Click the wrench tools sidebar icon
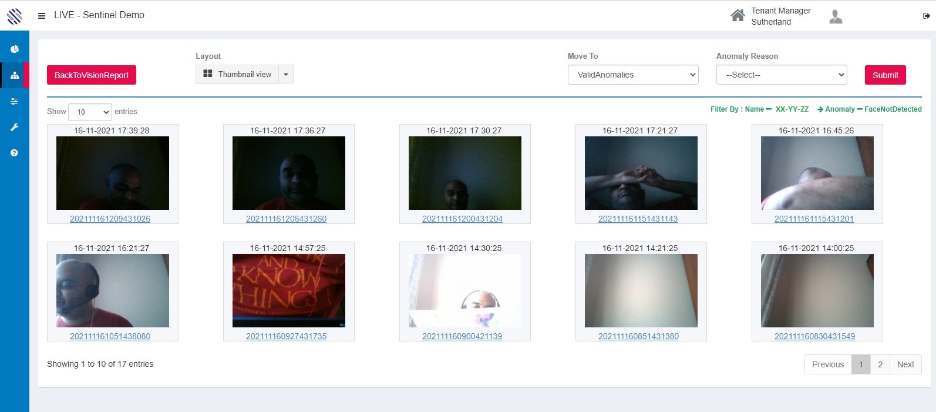Screen dimensions: 936x412 tap(15, 127)
